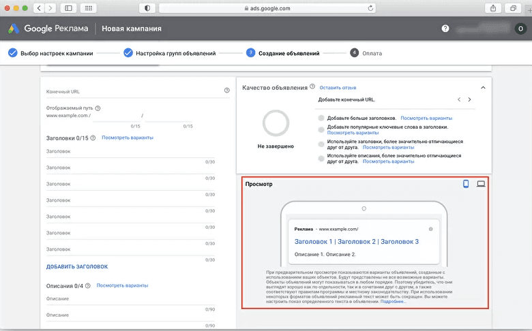Click the Safari address bar ads.google.com

267,8
